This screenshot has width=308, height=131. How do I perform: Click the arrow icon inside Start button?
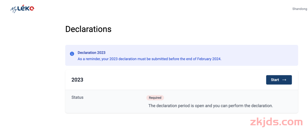(x=284, y=80)
